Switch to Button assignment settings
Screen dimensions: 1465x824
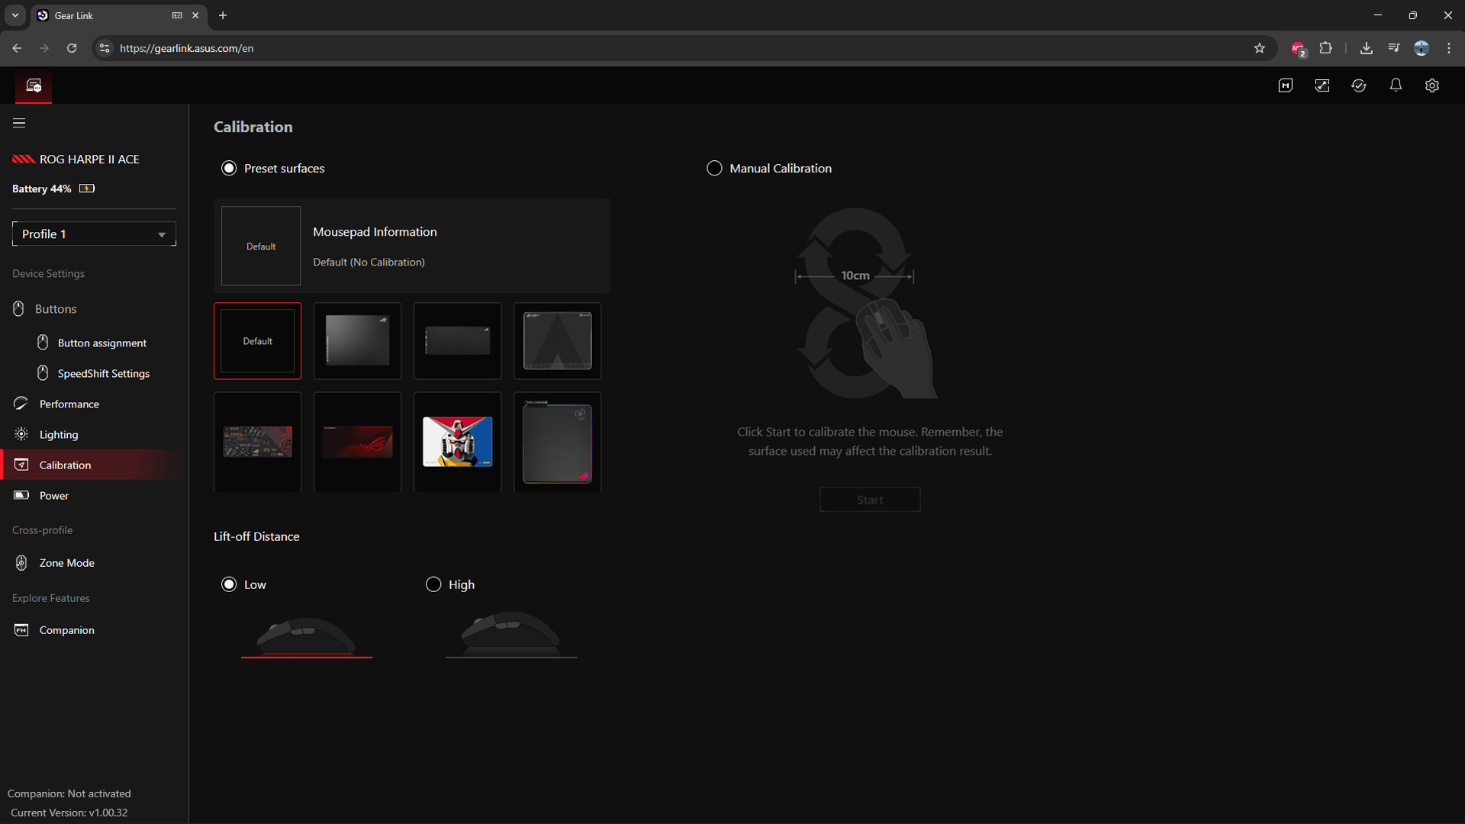tap(101, 343)
